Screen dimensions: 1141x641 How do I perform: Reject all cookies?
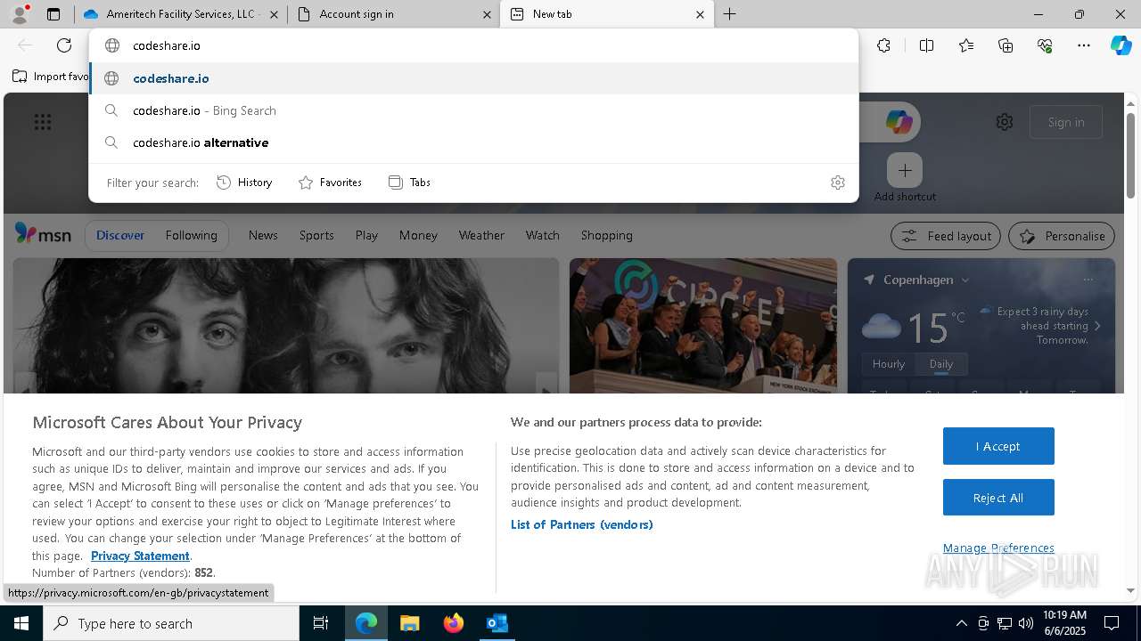[998, 498]
